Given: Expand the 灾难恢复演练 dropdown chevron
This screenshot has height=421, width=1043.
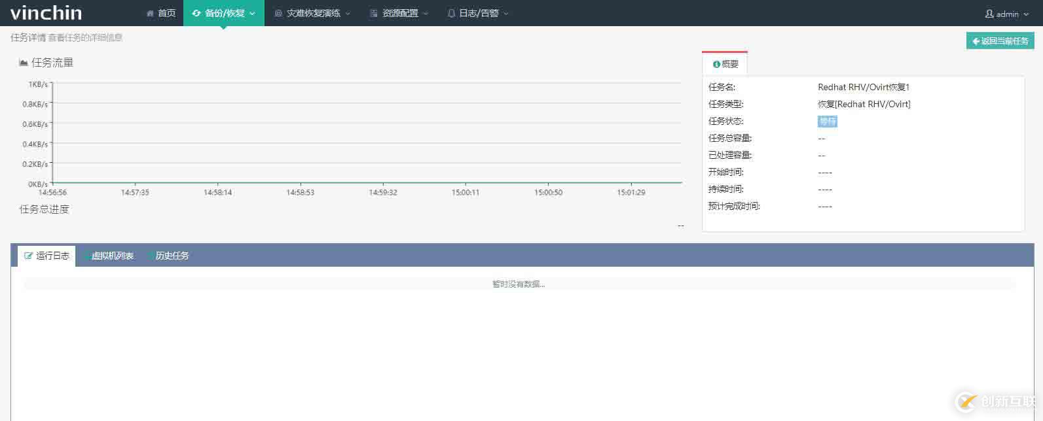Looking at the screenshot, I should (x=348, y=14).
